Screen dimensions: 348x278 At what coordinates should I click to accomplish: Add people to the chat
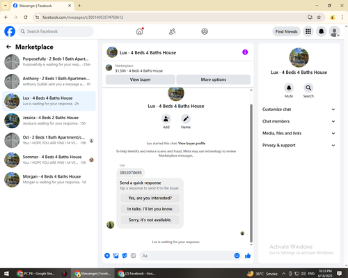pyautogui.click(x=166, y=119)
